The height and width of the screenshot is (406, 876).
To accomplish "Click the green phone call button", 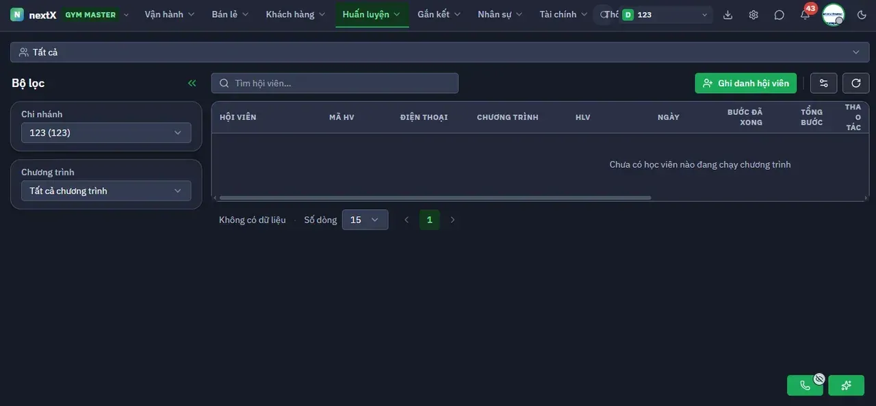I will click(x=806, y=385).
